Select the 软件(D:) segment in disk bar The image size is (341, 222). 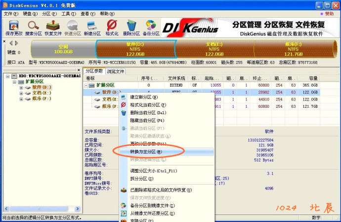(x=135, y=49)
